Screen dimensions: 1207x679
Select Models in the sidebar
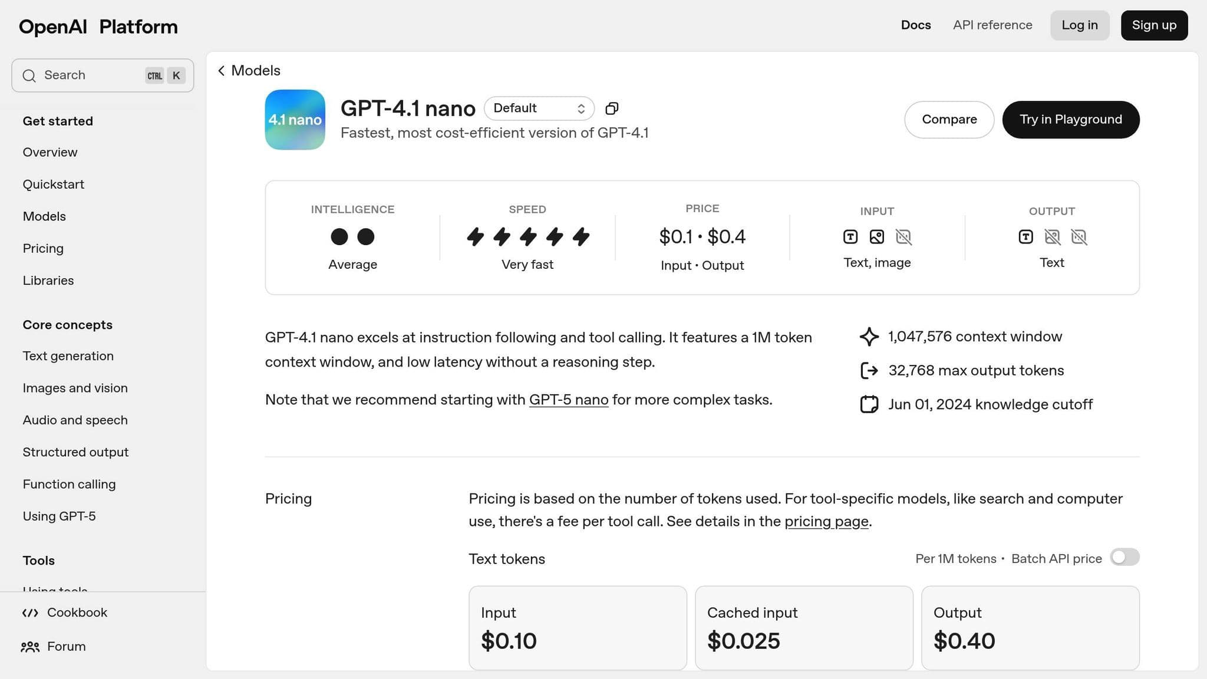tap(44, 216)
